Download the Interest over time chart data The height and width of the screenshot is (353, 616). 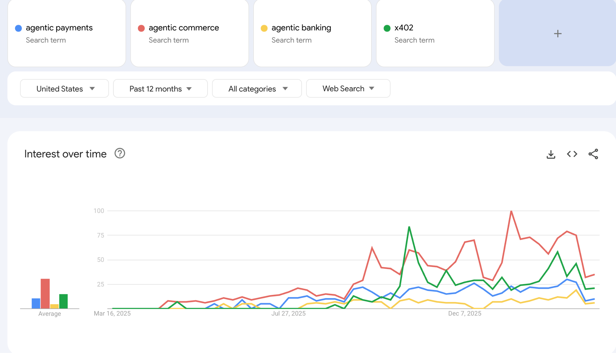[551, 154]
